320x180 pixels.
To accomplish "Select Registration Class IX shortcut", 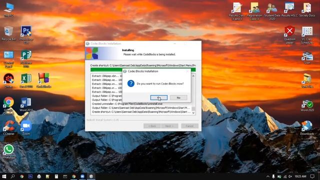I will click(x=254, y=11).
